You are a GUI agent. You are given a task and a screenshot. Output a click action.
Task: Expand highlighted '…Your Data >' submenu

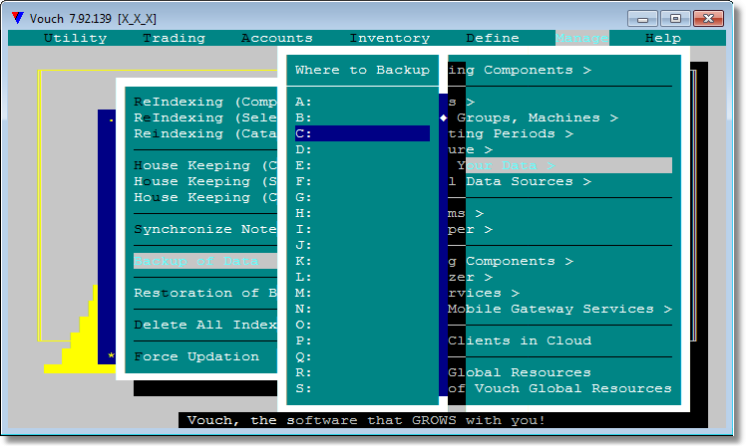(x=559, y=165)
